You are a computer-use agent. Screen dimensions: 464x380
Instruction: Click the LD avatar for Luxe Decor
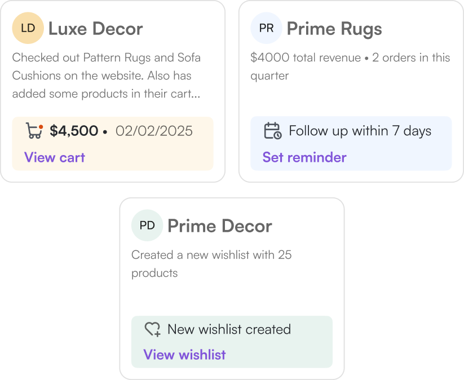(28, 28)
